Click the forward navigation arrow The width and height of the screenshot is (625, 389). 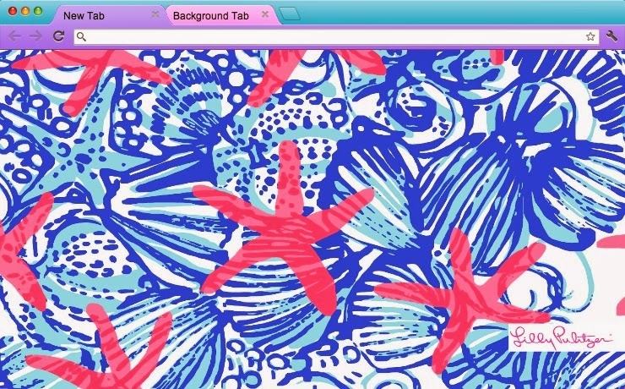pyautogui.click(x=35, y=36)
